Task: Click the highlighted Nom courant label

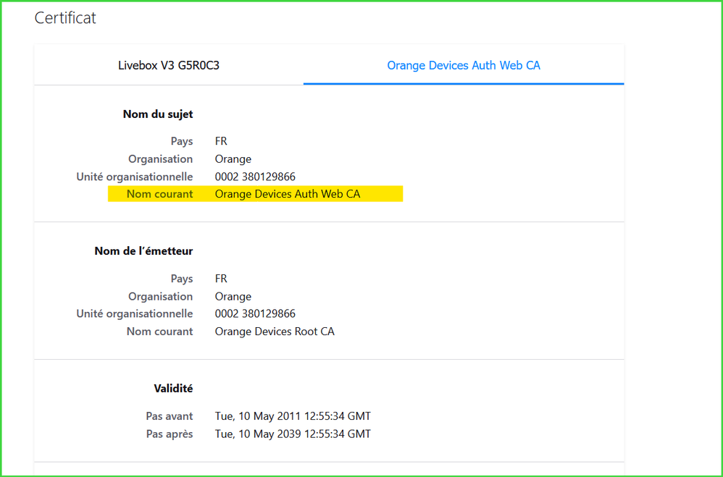Action: coord(159,194)
